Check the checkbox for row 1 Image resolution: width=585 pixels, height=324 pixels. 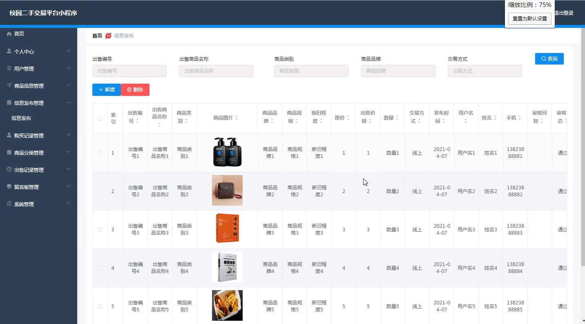100,153
